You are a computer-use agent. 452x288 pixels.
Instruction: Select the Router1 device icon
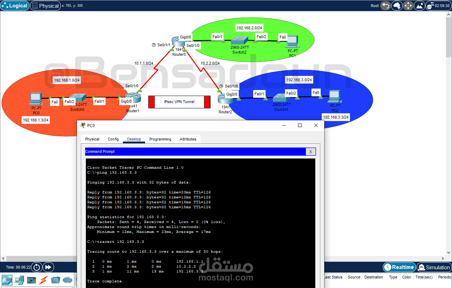[x=132, y=98]
